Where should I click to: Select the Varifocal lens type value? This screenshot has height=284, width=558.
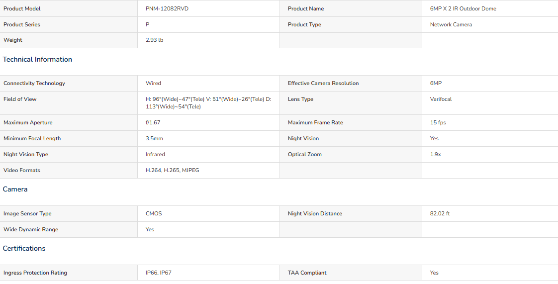[x=441, y=99]
